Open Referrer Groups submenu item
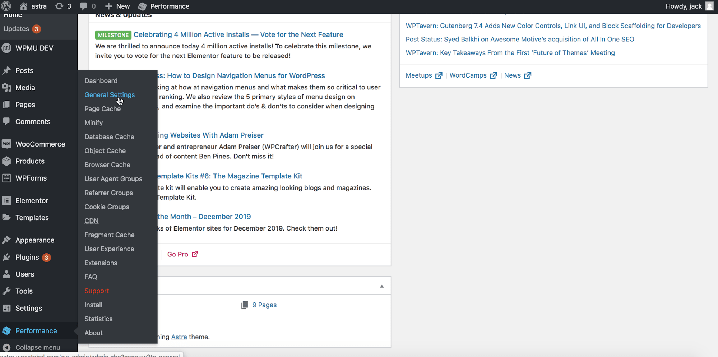Screen dimensions: 718x357 point(108,193)
